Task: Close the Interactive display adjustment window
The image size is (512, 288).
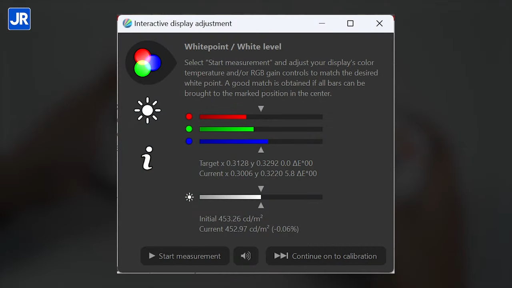Action: pyautogui.click(x=379, y=24)
